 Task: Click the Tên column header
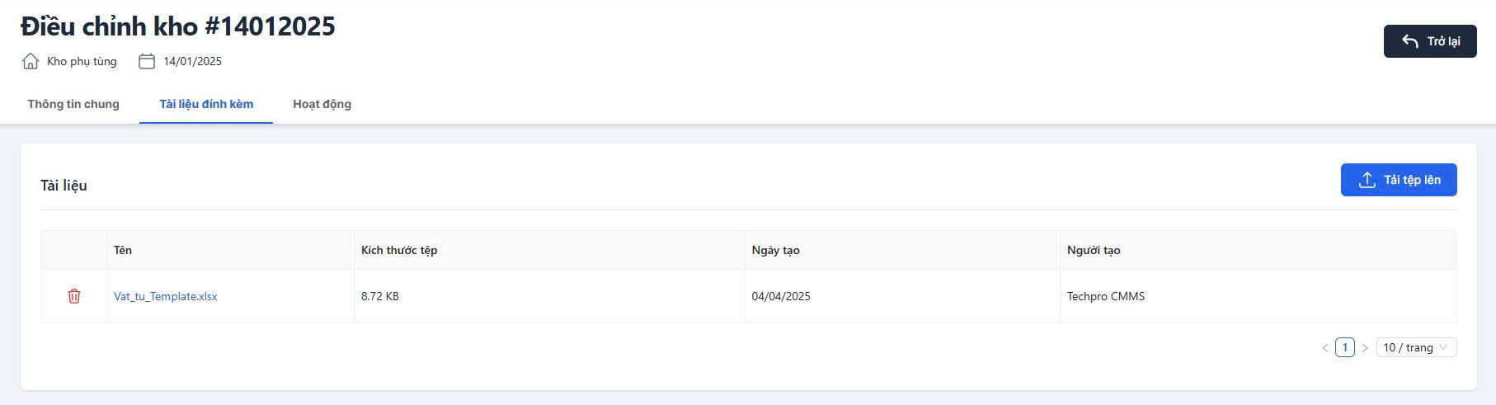click(123, 250)
